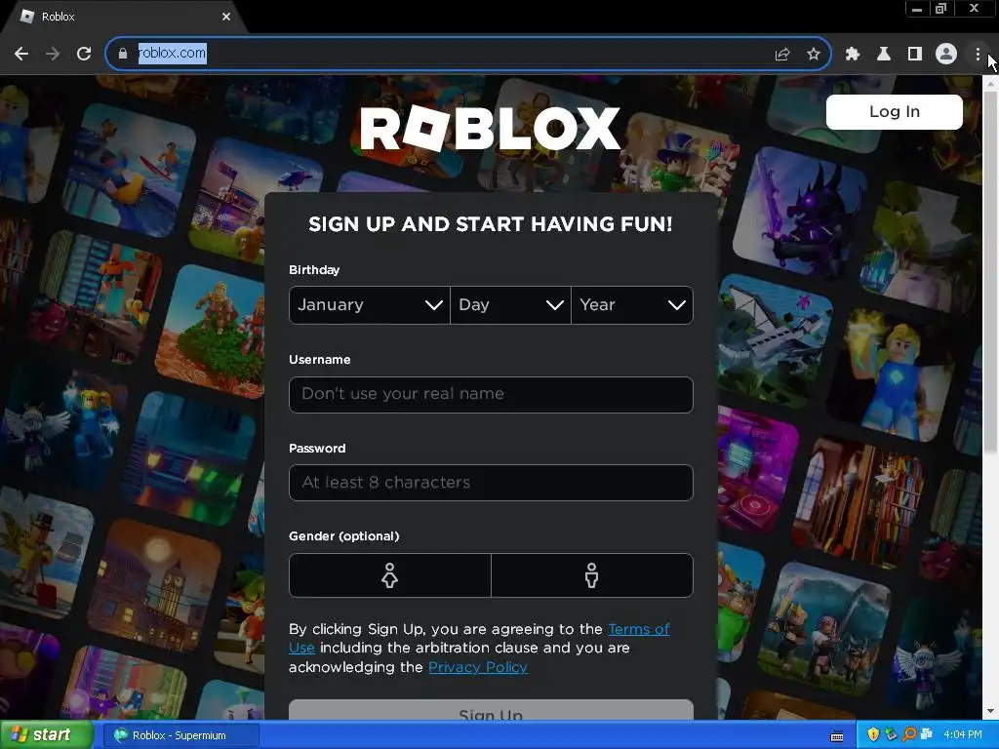The width and height of the screenshot is (999, 749).
Task: Toggle the browser side panel
Action: coord(915,55)
